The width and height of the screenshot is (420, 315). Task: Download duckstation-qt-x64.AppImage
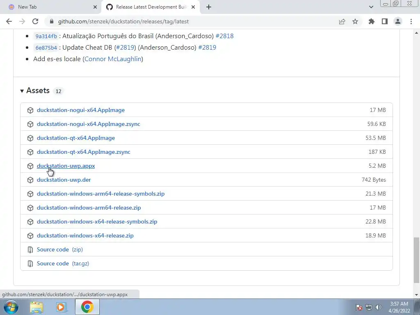(x=76, y=138)
